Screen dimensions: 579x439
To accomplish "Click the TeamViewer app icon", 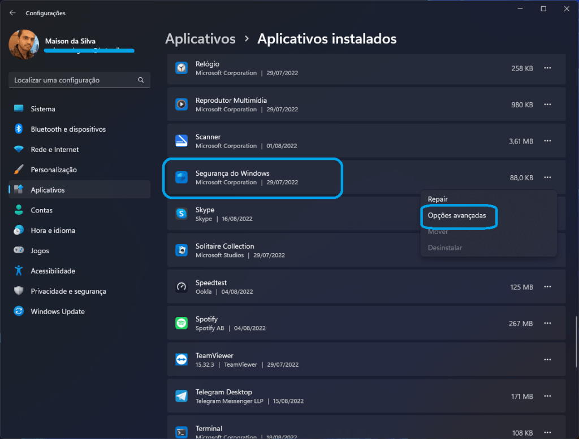I will [x=182, y=360].
